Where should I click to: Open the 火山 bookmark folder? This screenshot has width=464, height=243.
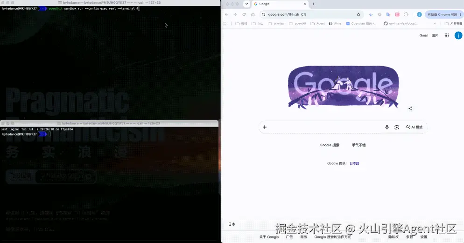click(258, 24)
